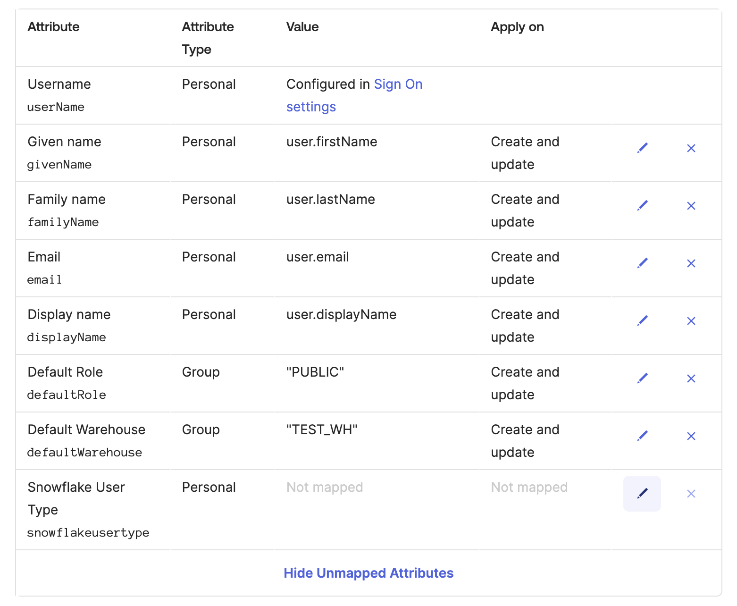Image resolution: width=737 pixels, height=606 pixels.
Task: Click the X for Snowflake User Type
Action: (691, 494)
